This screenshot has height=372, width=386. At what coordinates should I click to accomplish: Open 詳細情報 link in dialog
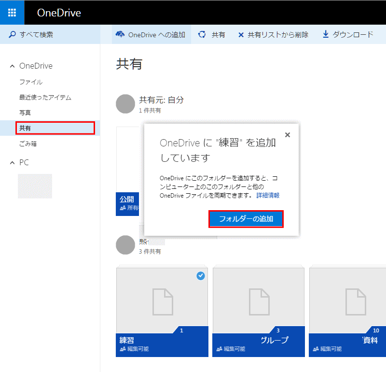coord(268,196)
